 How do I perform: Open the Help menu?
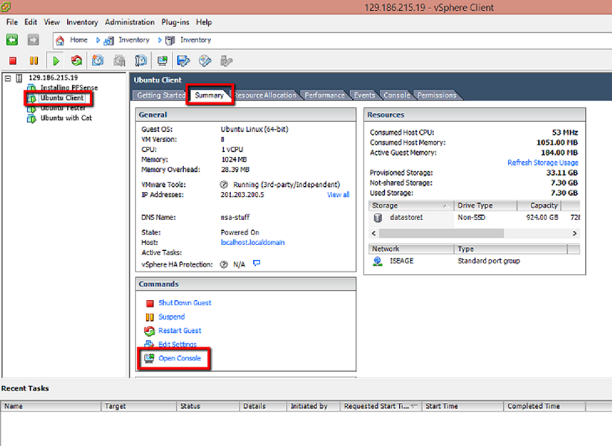204,22
